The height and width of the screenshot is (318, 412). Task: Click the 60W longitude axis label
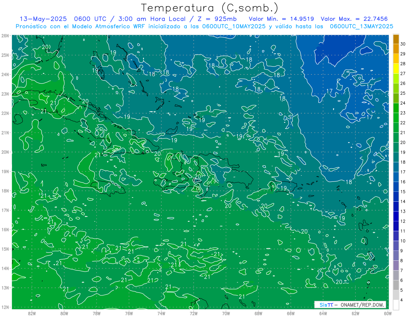click(388, 313)
